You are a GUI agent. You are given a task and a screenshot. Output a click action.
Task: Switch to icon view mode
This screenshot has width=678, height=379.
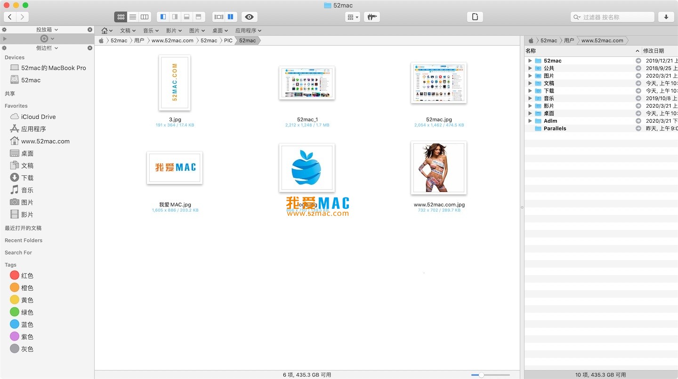tap(121, 17)
